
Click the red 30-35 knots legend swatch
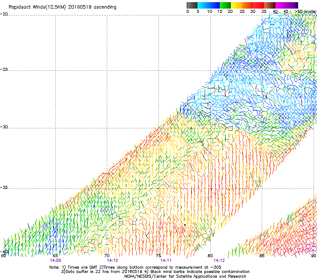(x=259, y=5)
